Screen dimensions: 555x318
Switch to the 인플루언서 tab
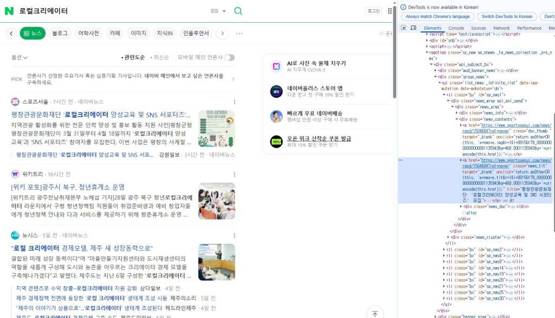(196, 33)
